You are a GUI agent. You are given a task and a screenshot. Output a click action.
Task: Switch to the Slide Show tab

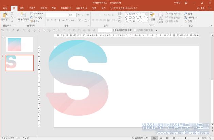tap(82, 8)
